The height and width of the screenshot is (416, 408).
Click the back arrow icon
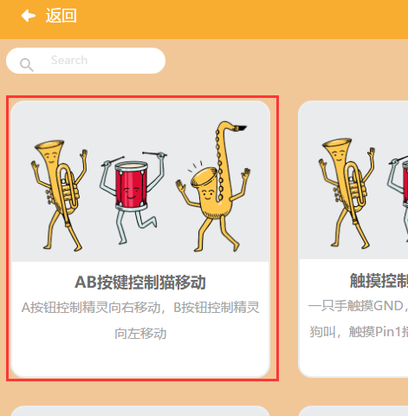(29, 16)
